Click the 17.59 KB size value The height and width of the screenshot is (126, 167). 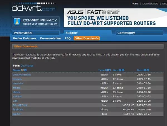pyautogui.click(x=129, y=114)
